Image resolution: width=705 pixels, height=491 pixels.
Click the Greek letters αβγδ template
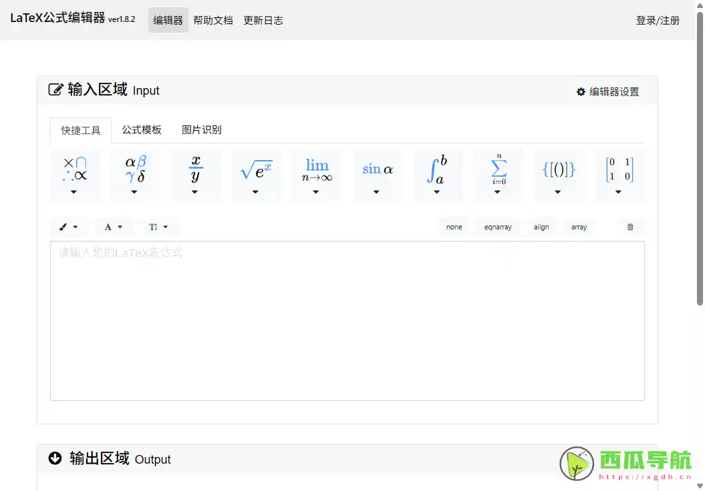[135, 172]
